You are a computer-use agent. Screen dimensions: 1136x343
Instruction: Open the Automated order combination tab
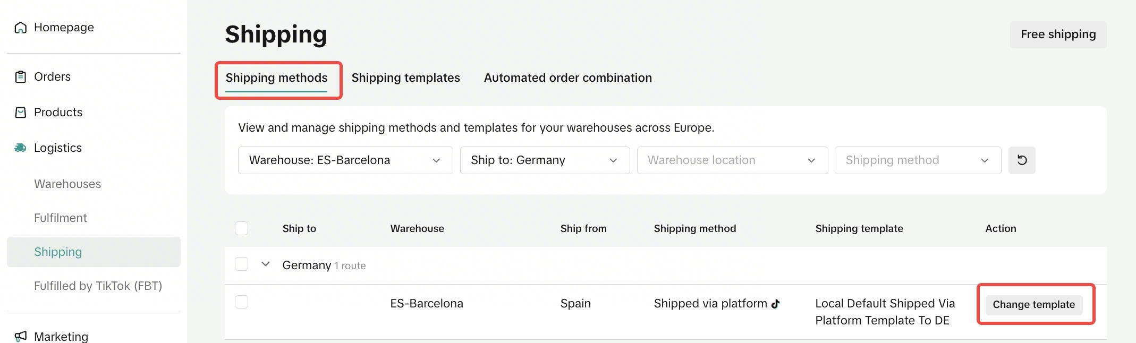pos(567,78)
